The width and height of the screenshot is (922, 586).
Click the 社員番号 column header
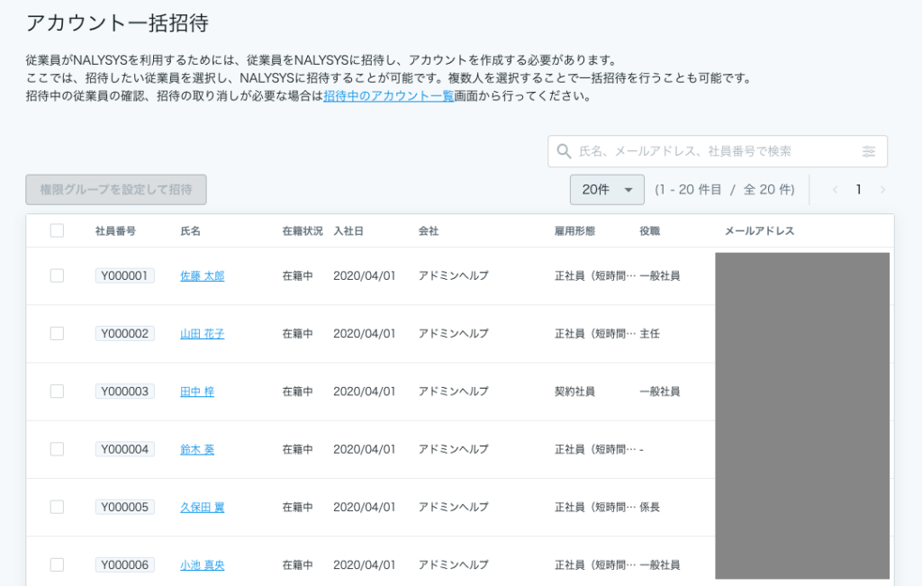click(116, 231)
